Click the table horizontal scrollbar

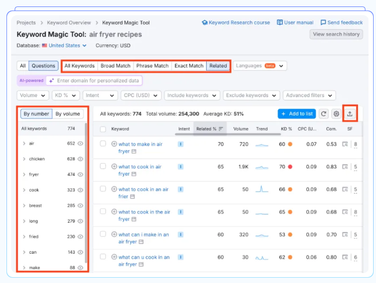click(228, 134)
